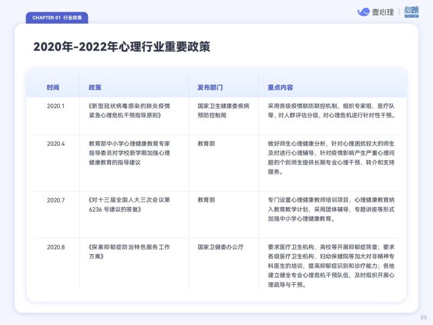Click the title 2020年-2022年心理行业重要政策
433x325 pixels.
(122, 47)
